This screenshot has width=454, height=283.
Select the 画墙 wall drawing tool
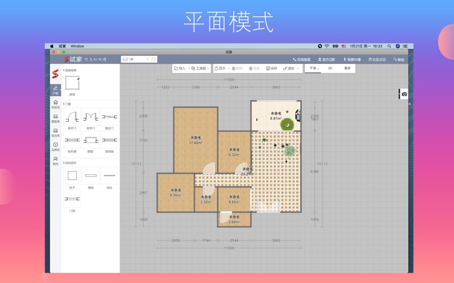(72, 83)
